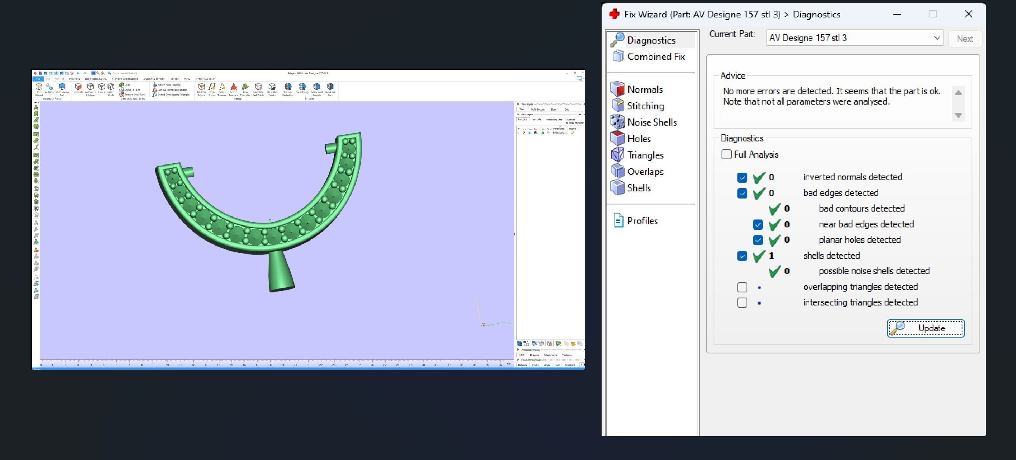This screenshot has width=1016, height=460.
Task: Open the Overlaps page
Action: [645, 172]
